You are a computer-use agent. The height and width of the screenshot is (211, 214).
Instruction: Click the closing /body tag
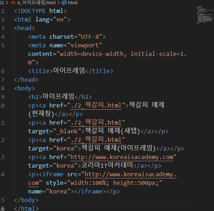click(26, 200)
